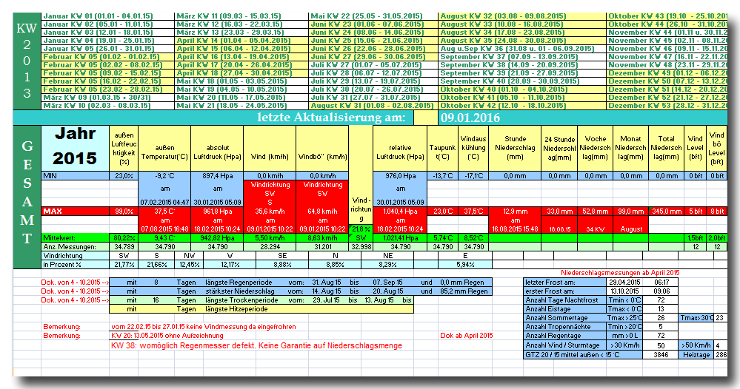Select max pressure cell 961,8 Hpa

tap(217, 212)
